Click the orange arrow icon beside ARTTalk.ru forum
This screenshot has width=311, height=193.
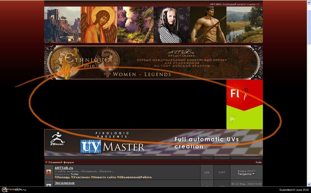pos(49,172)
